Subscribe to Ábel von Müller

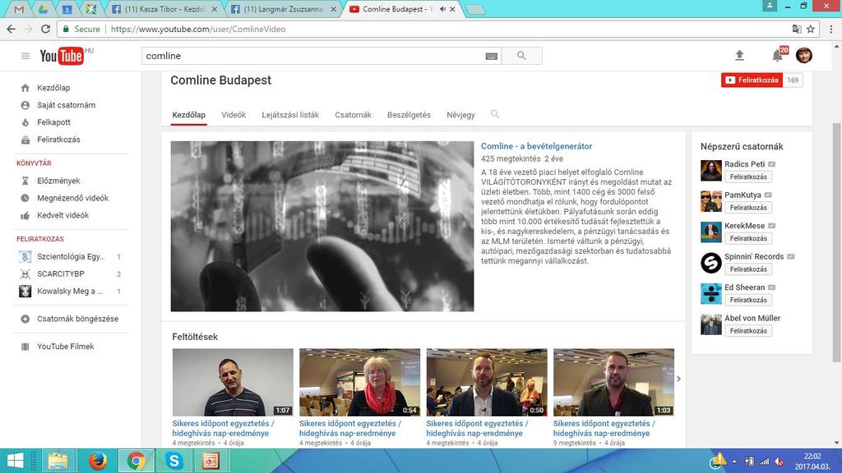[x=748, y=331]
